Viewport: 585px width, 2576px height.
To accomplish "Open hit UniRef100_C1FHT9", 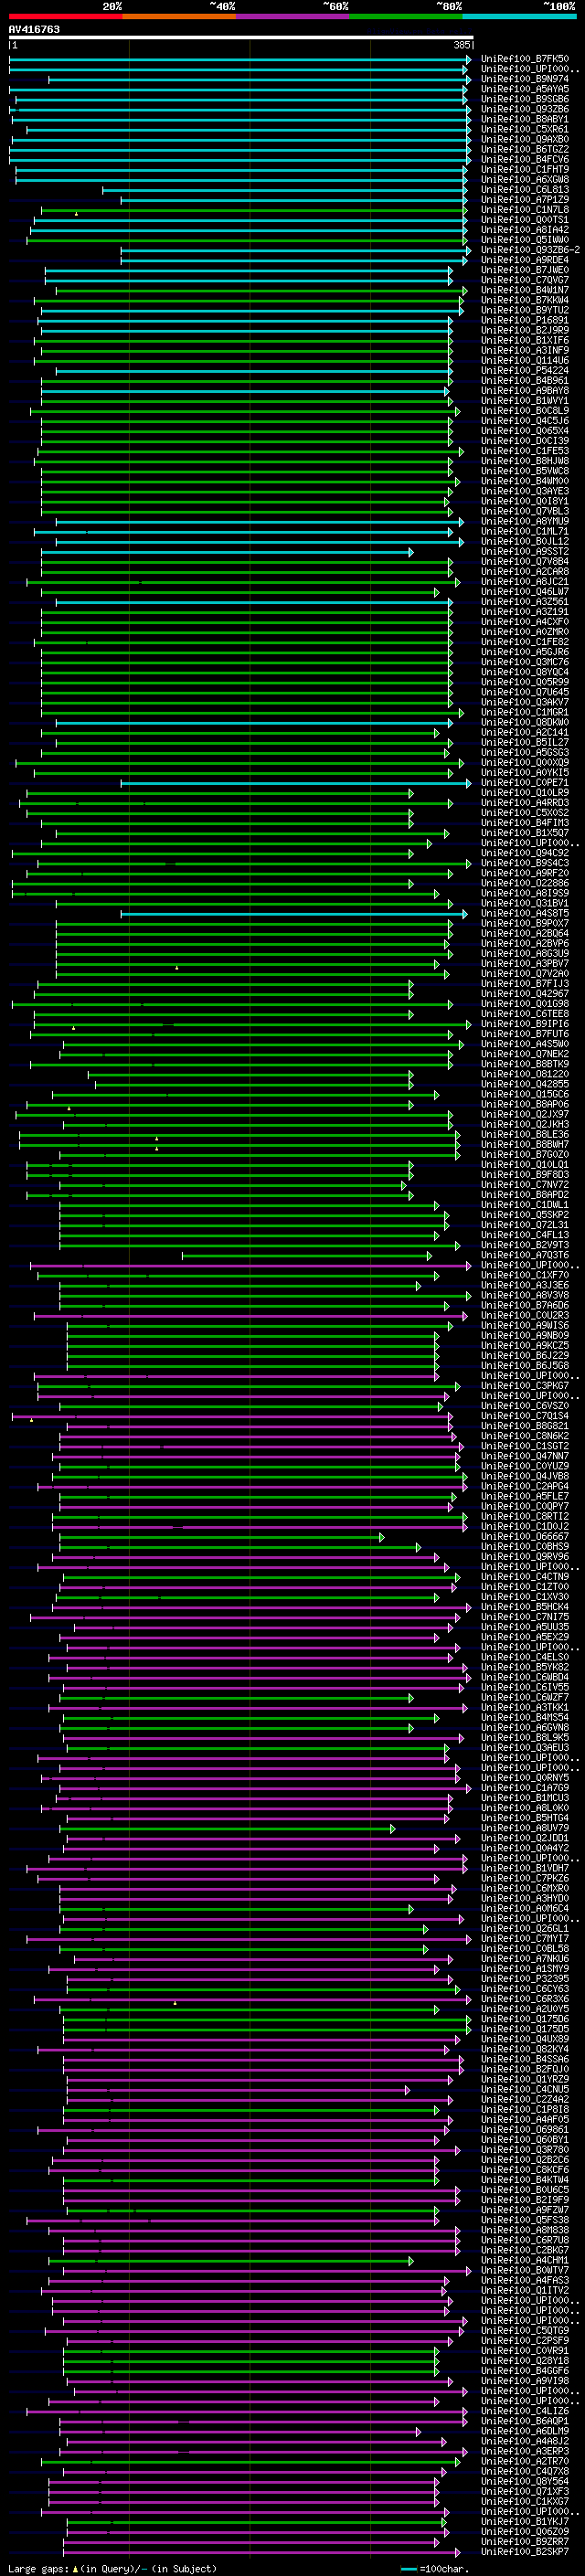I will (524, 170).
